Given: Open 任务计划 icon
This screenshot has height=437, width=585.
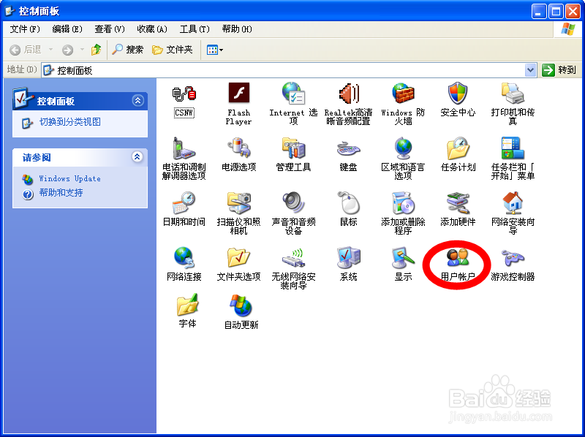Looking at the screenshot, I should click(458, 148).
